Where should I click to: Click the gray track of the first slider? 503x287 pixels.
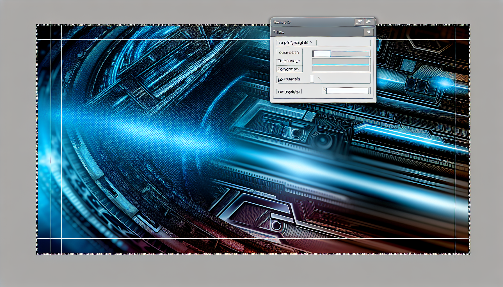point(350,54)
